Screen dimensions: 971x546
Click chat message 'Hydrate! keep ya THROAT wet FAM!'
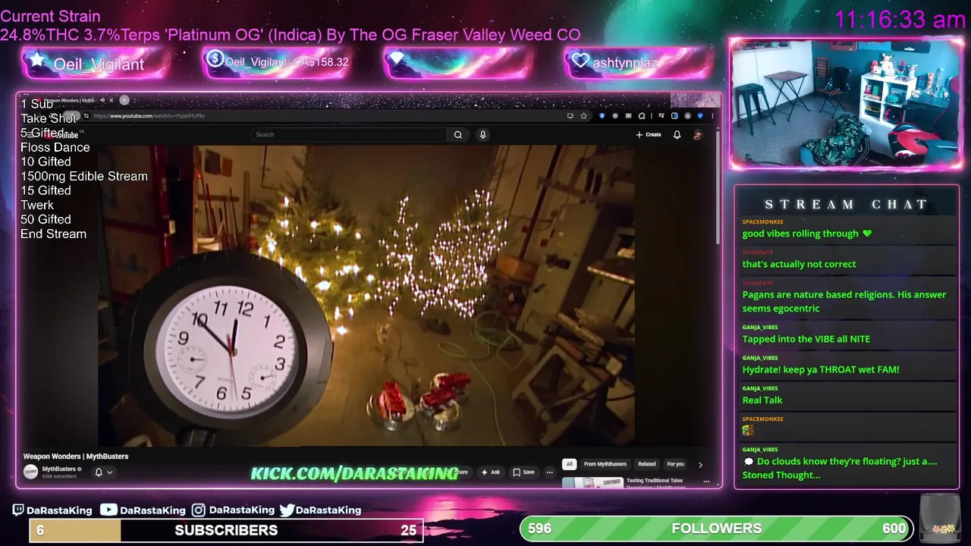pyautogui.click(x=821, y=369)
